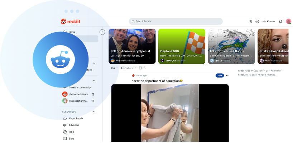Click the r/Music avatar on Shakira card

coord(261,60)
